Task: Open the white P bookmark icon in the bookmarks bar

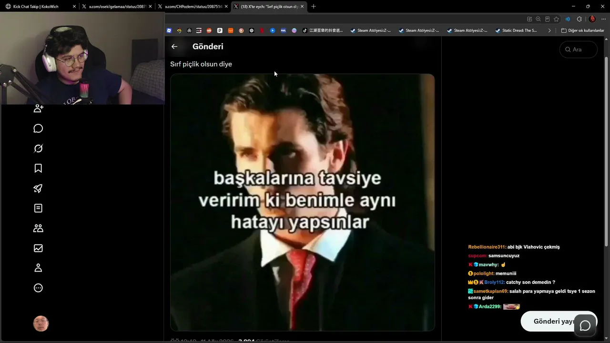Action: click(220, 30)
